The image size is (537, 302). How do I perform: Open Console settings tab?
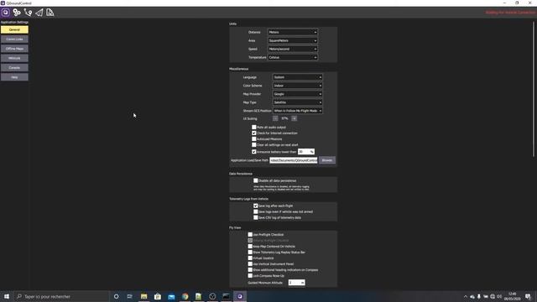(14, 68)
